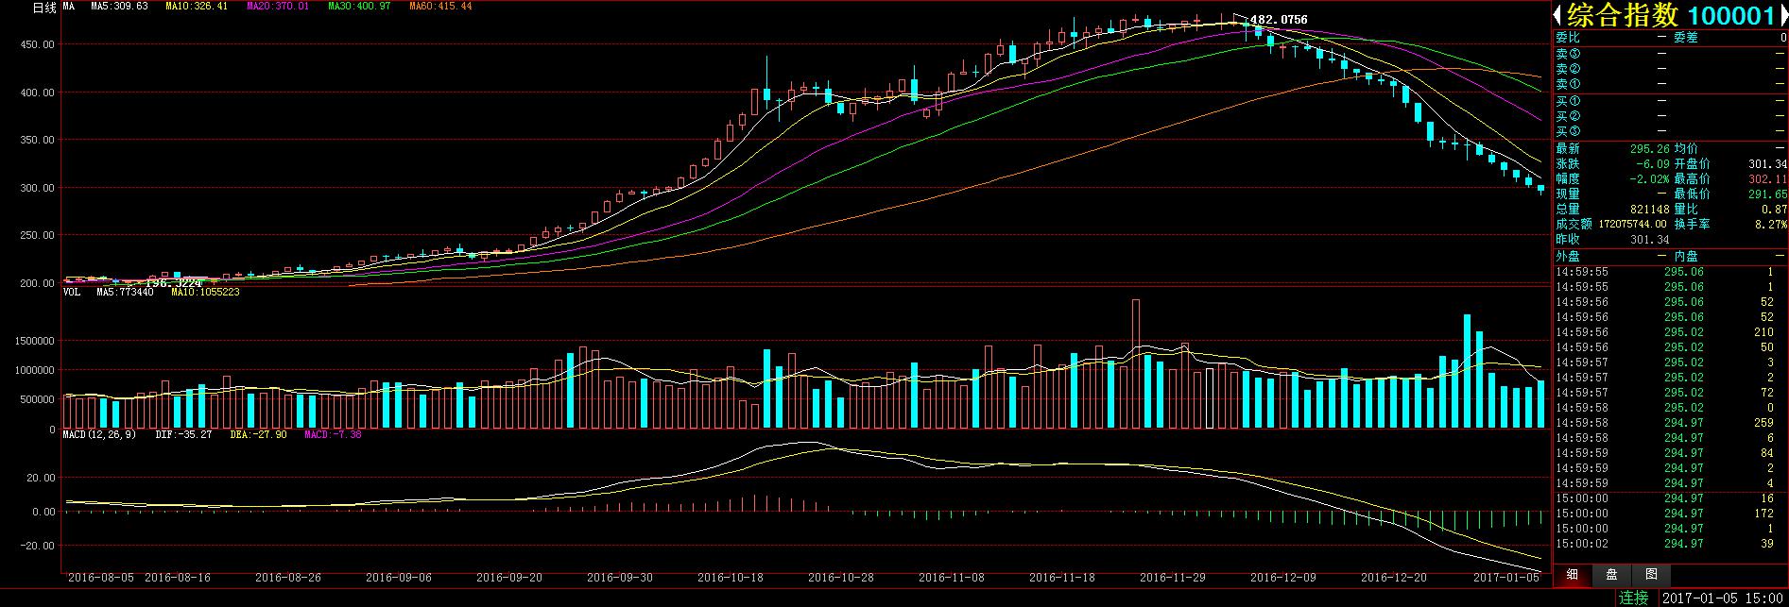The image size is (1789, 607).
Task: Click the 最低价 value 291.65
Action: [x=1767, y=194]
